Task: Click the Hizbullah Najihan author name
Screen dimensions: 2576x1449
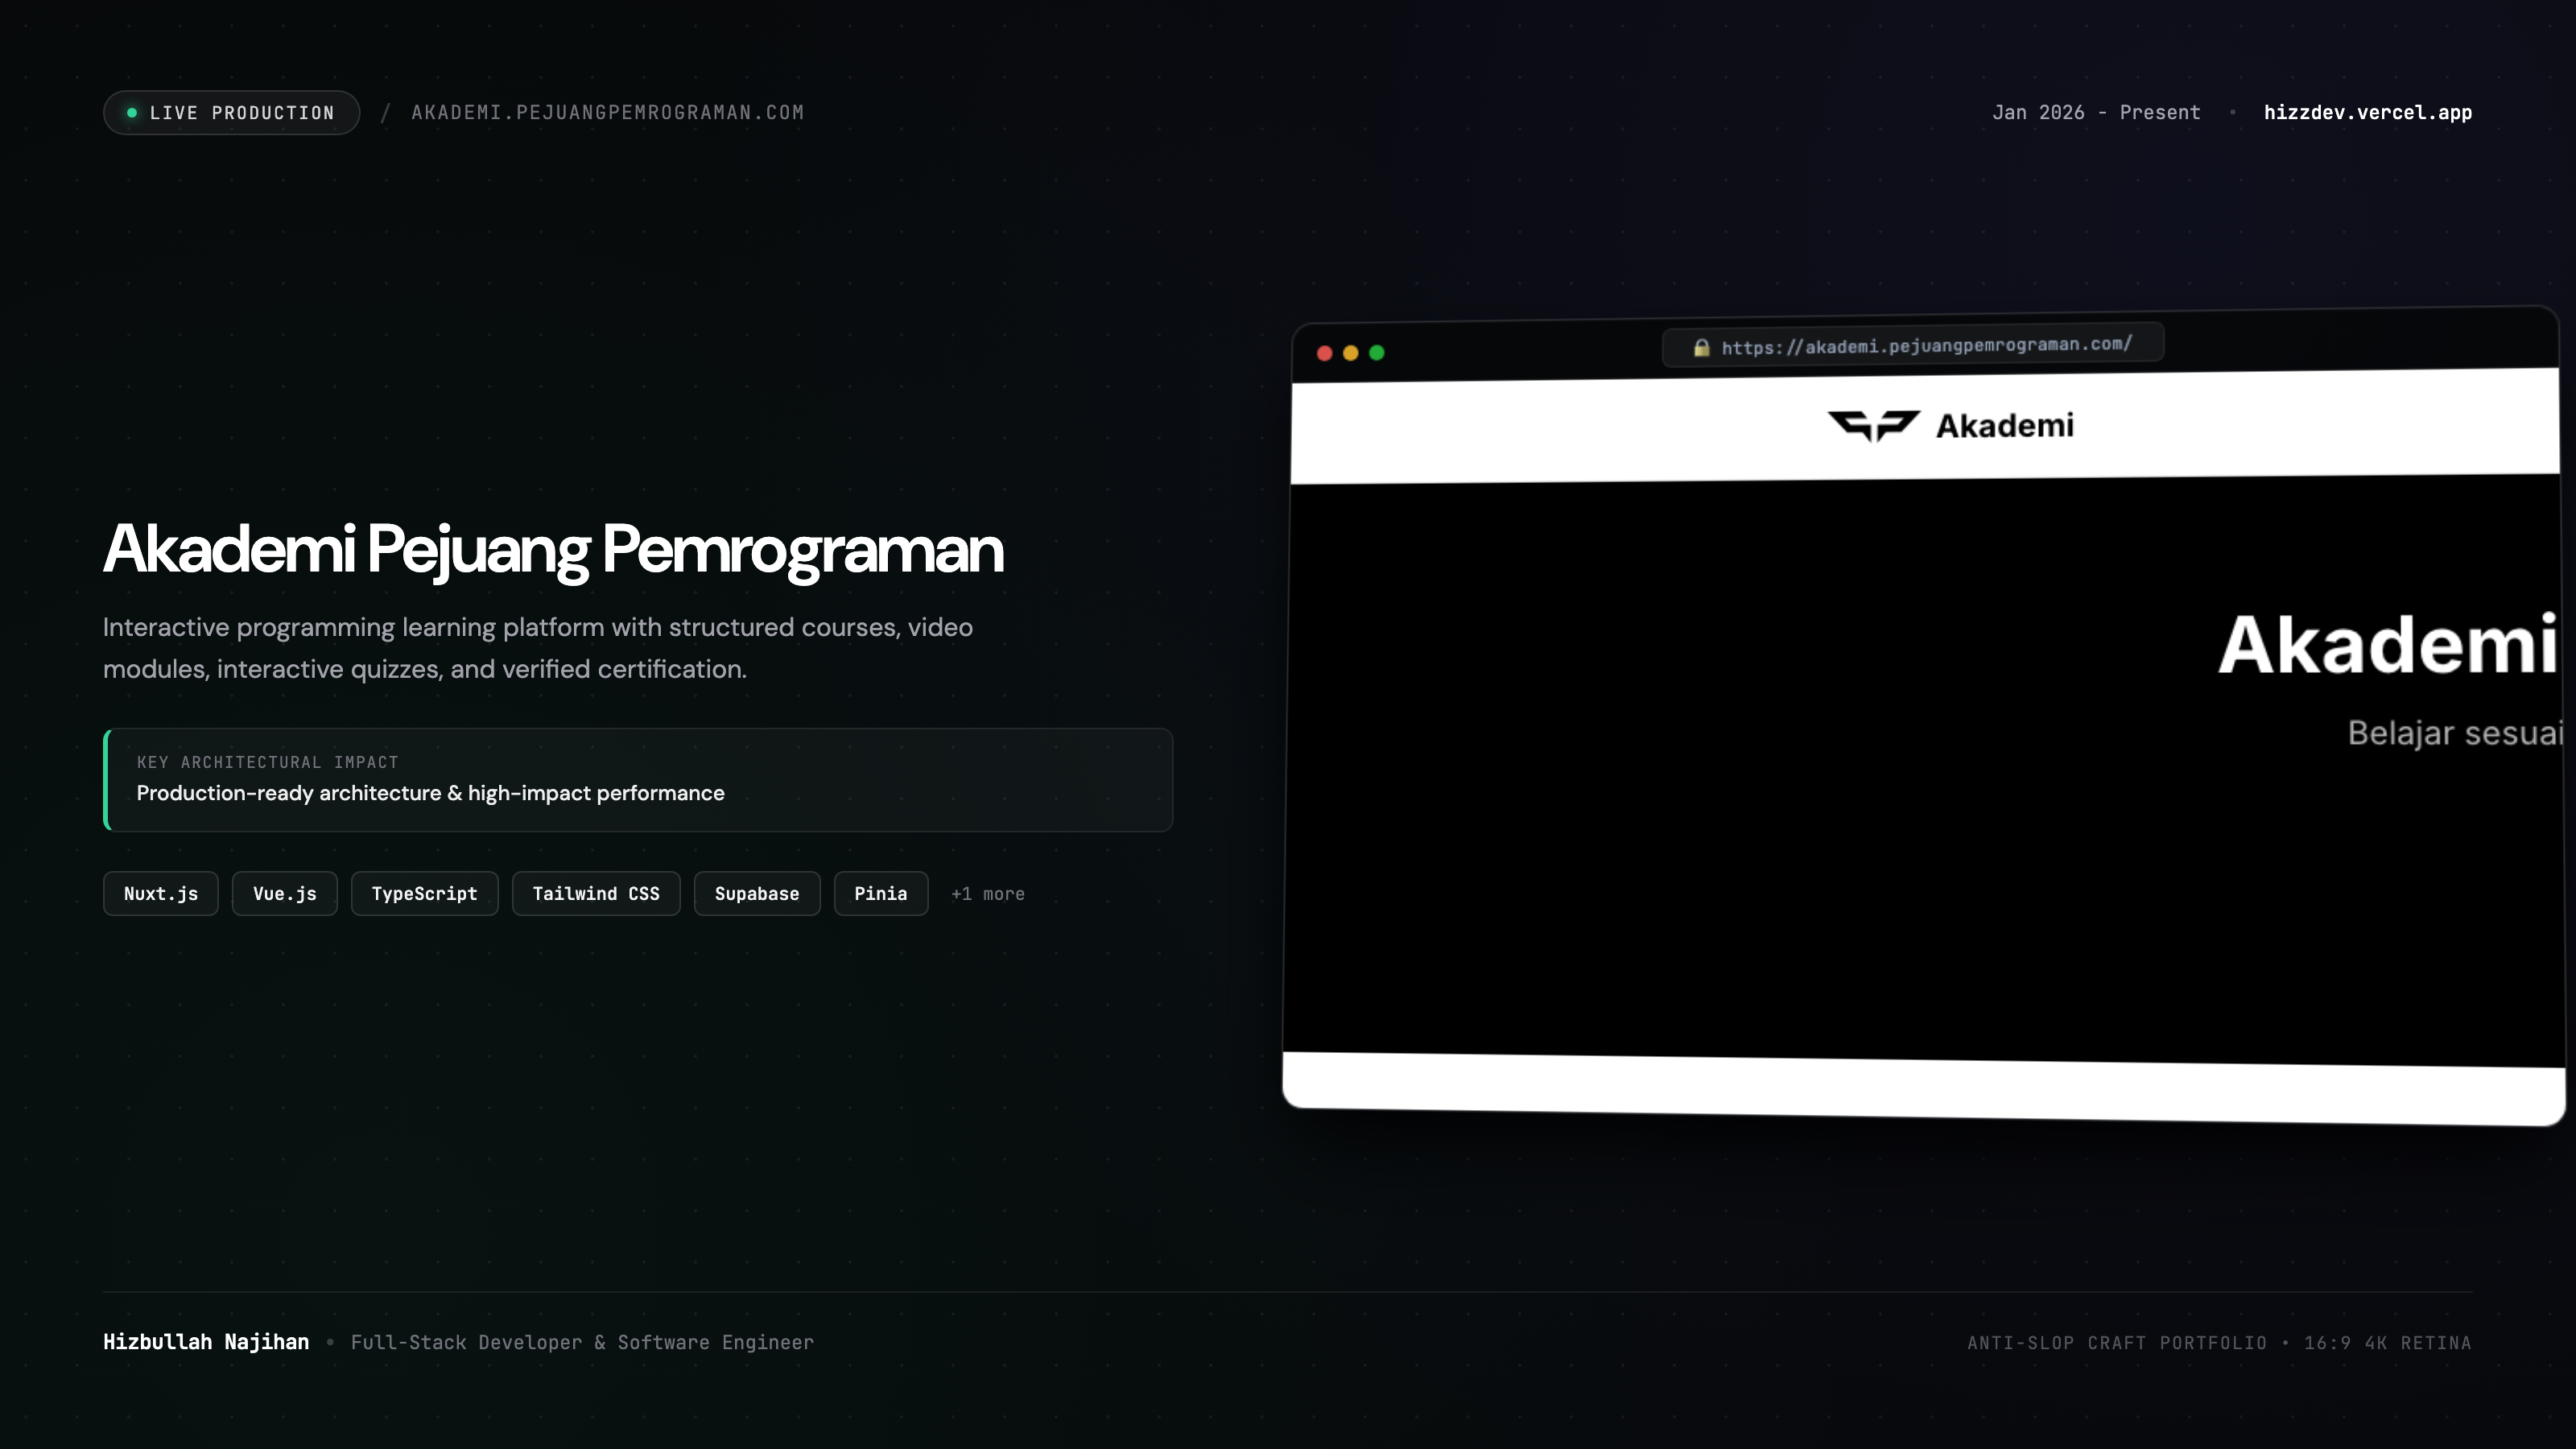Action: click(206, 1342)
